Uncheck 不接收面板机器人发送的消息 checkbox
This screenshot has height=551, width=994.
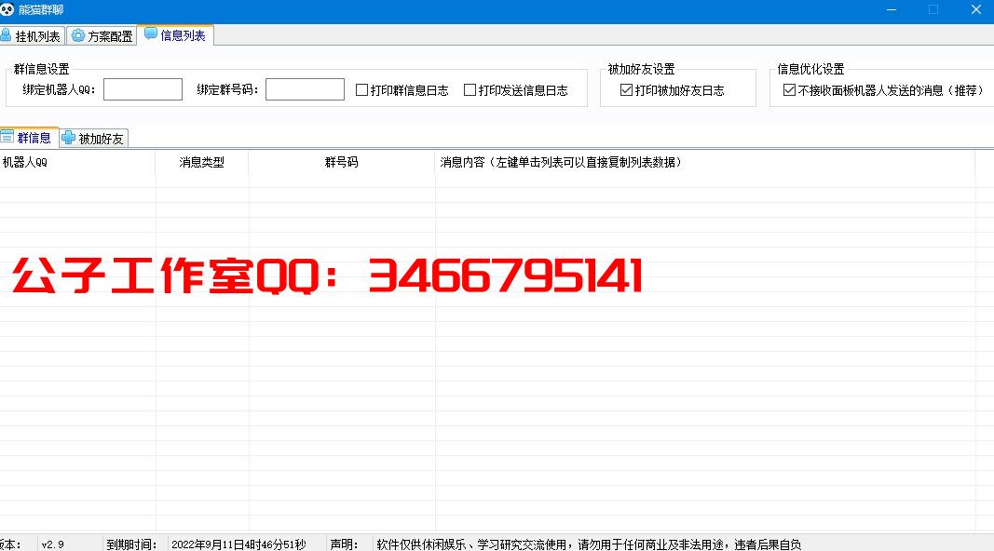789,90
